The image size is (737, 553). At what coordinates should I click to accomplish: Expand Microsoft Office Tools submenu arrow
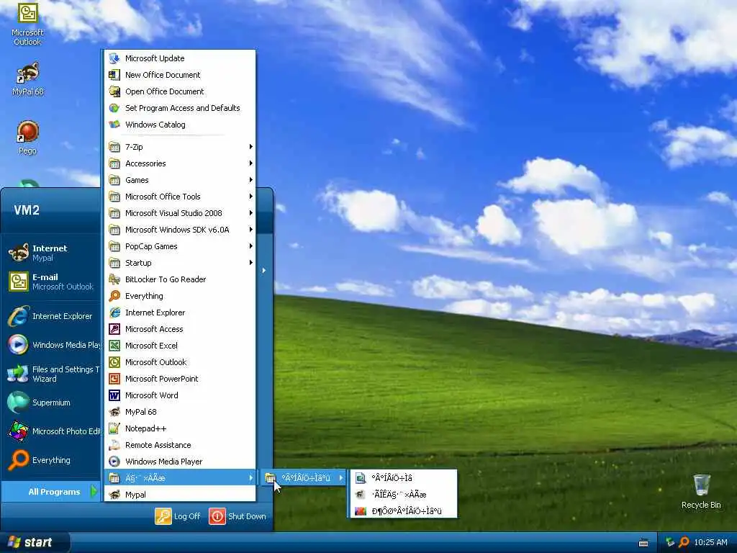point(250,197)
